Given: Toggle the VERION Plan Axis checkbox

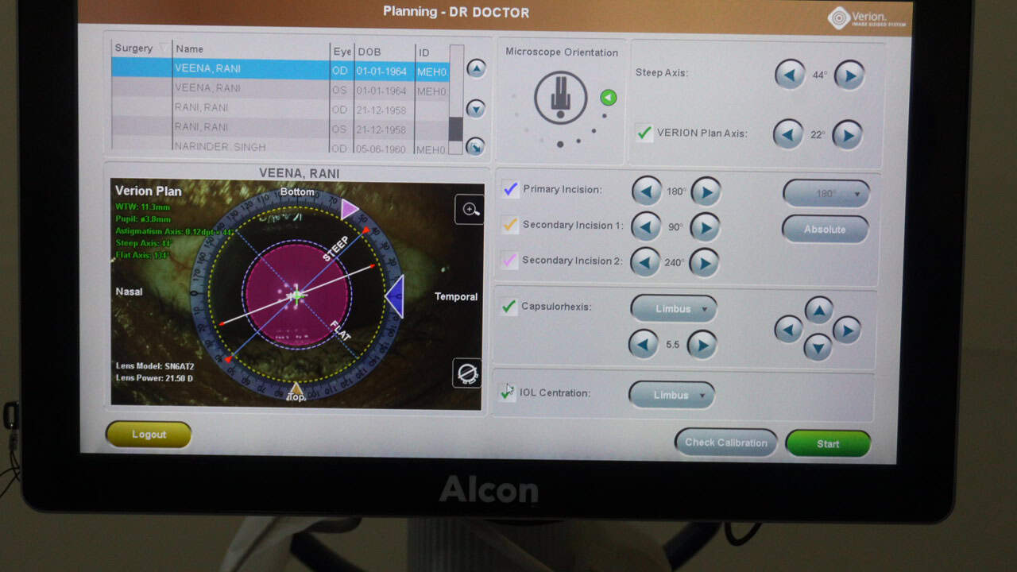Looking at the screenshot, I should [x=645, y=133].
